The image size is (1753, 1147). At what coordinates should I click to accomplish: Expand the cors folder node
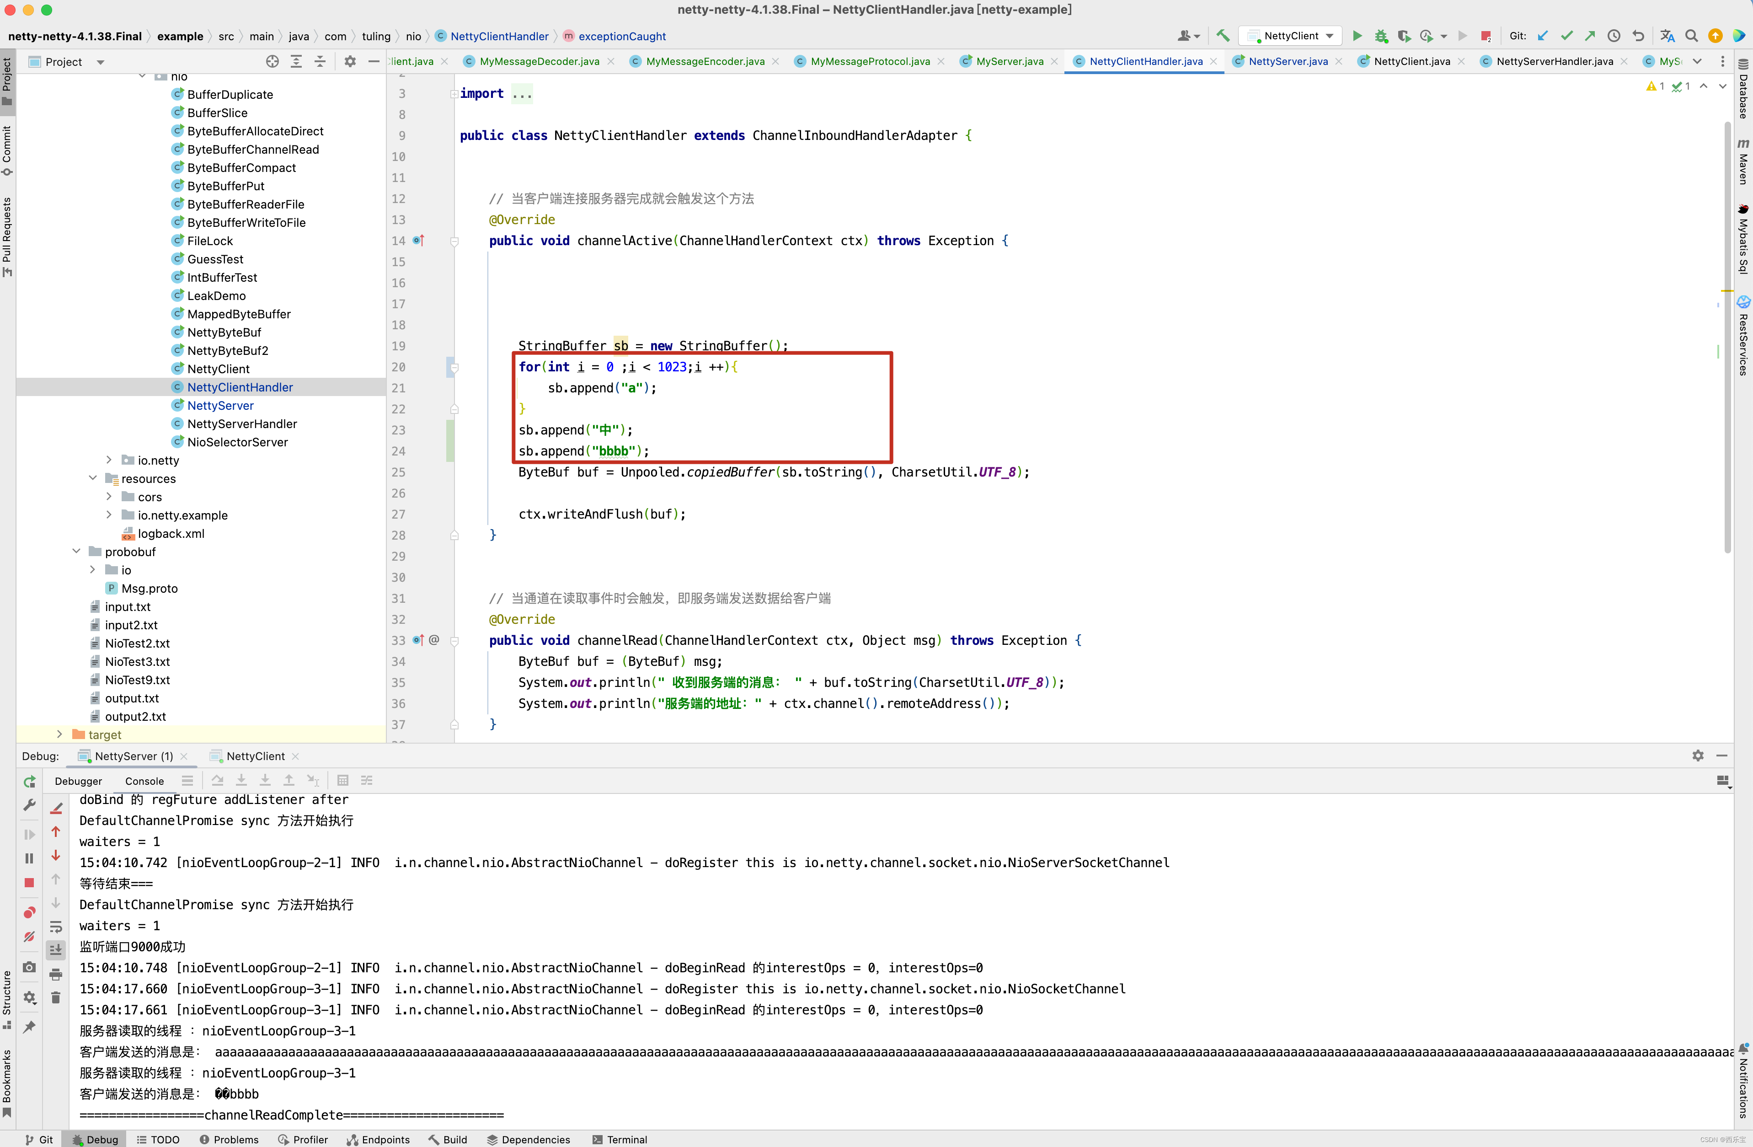[109, 497]
